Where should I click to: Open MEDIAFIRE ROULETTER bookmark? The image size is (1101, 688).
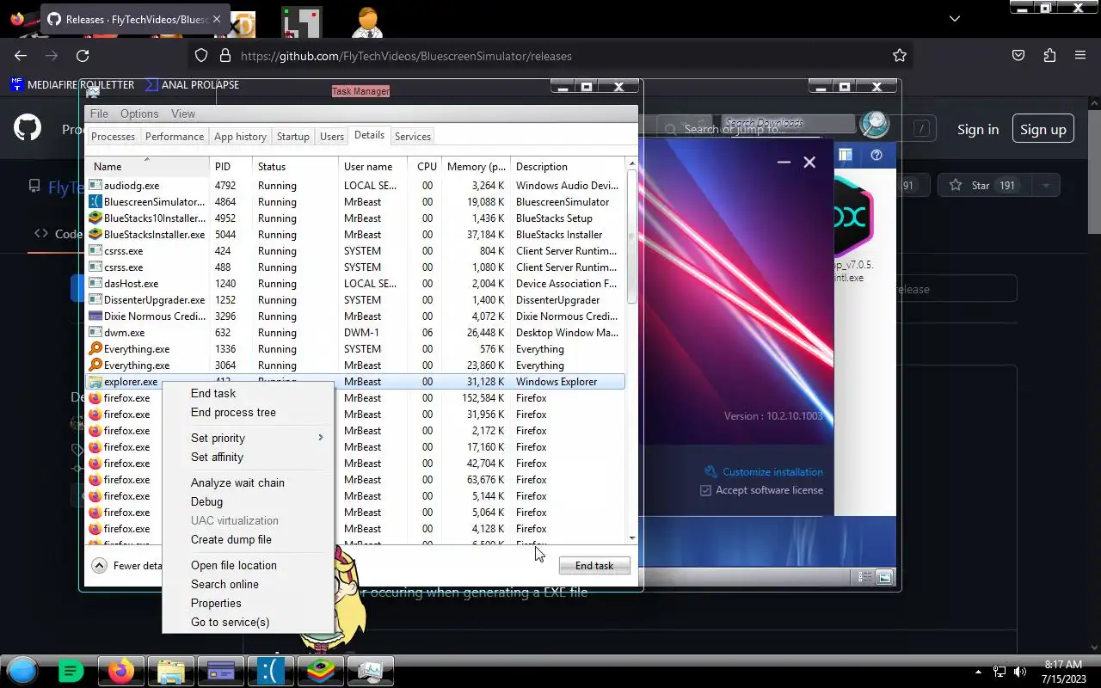pyautogui.click(x=72, y=84)
